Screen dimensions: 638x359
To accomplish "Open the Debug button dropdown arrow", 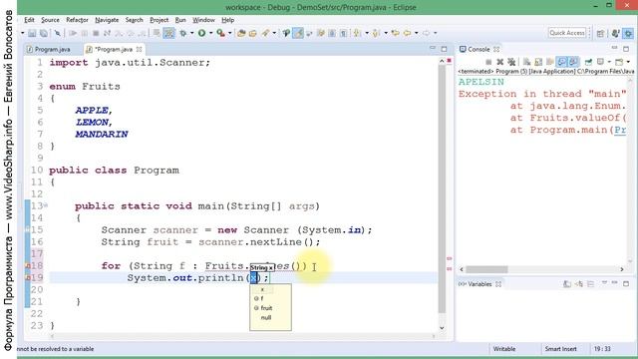I will [191, 33].
